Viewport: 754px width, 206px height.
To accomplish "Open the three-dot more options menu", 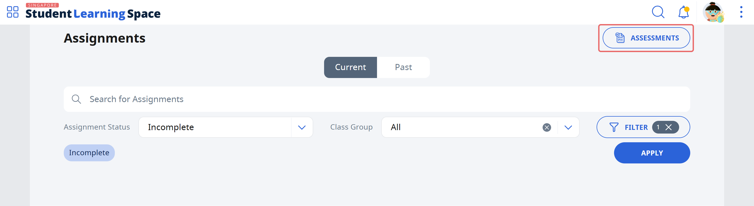I will pos(741,12).
